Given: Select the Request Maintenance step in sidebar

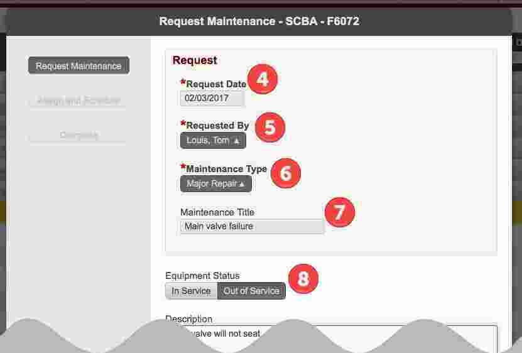Looking at the screenshot, I should 79,65.
